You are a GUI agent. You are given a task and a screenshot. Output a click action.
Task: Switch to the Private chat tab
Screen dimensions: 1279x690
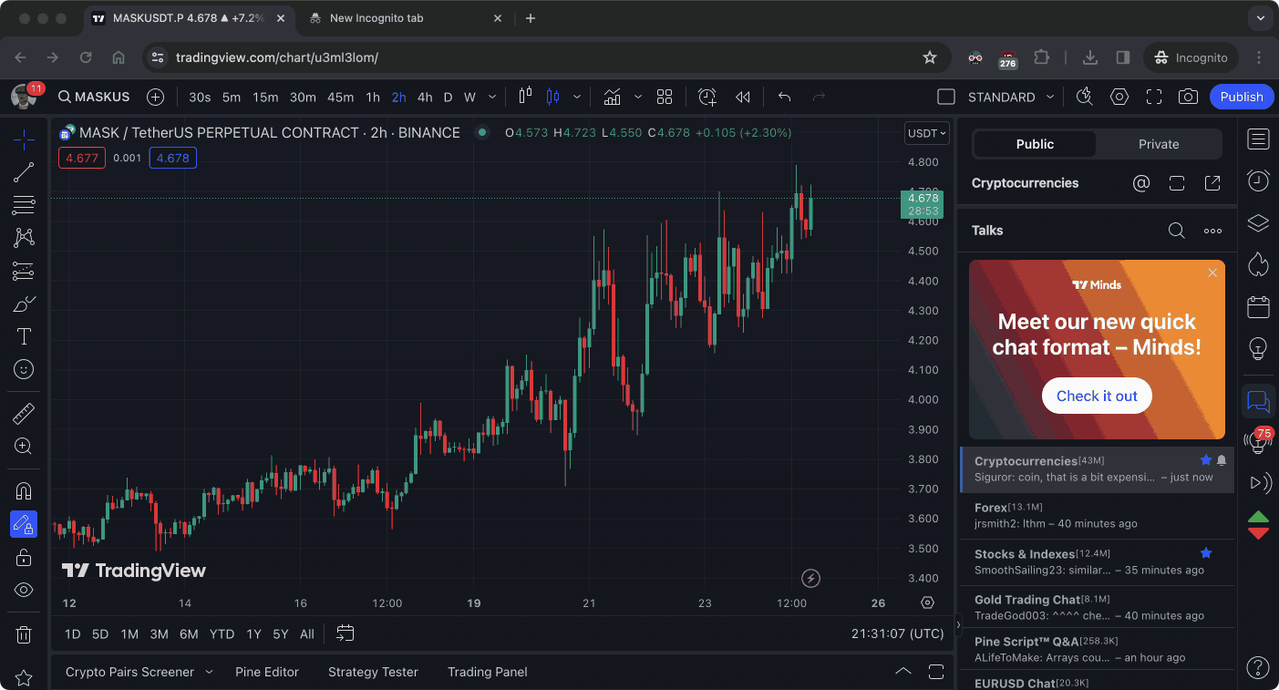[1159, 144]
